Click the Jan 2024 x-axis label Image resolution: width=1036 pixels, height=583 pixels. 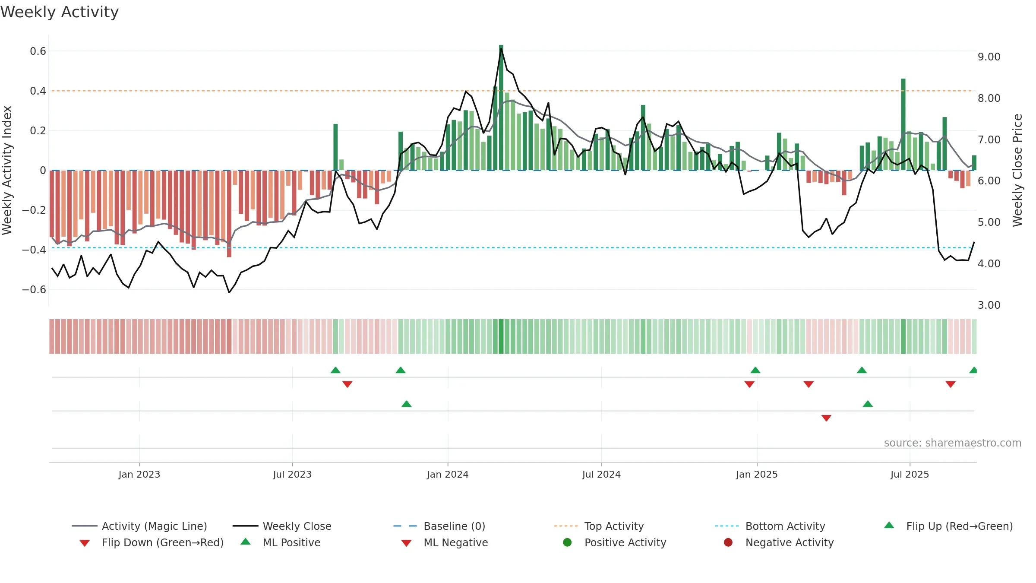point(448,474)
